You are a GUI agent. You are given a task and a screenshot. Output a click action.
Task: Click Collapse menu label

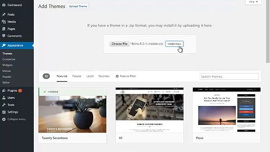[x=16, y=119]
